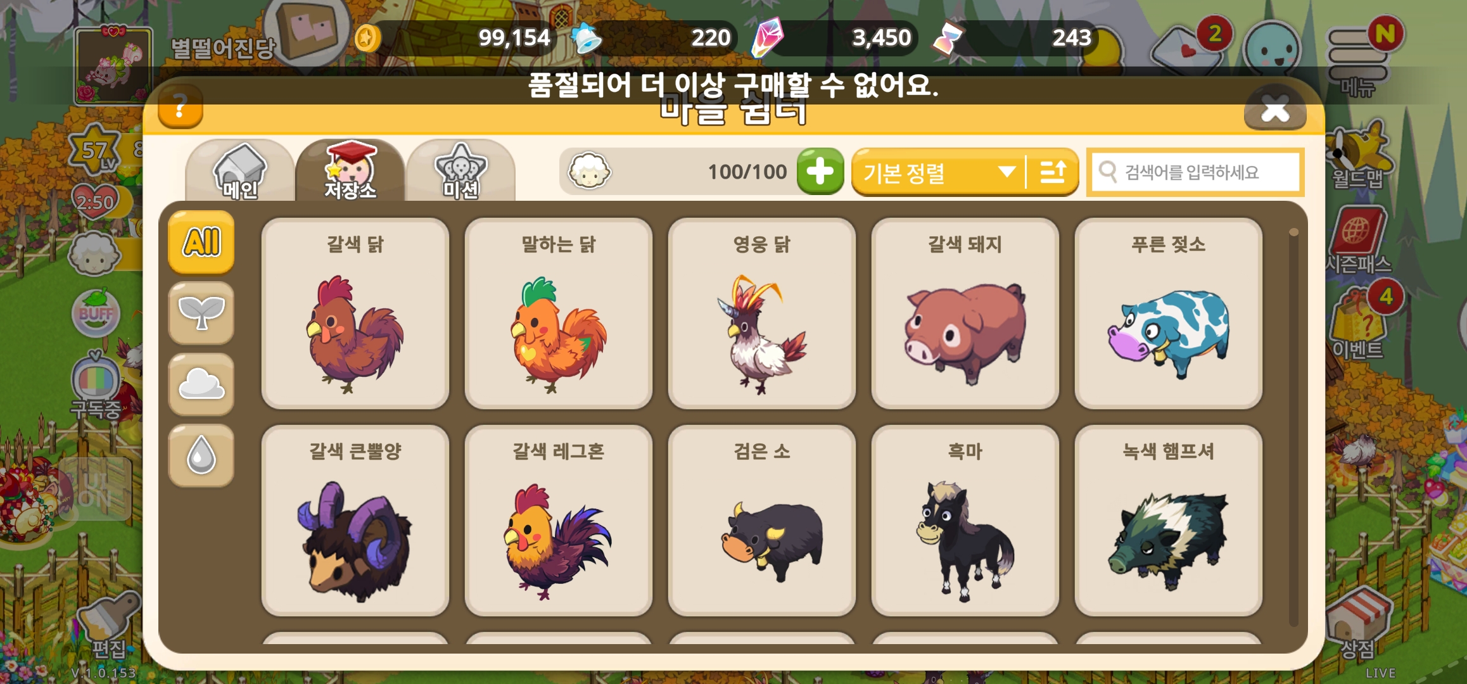
Task: Expand the 기본 정렬 sort dropdown
Action: [x=938, y=172]
